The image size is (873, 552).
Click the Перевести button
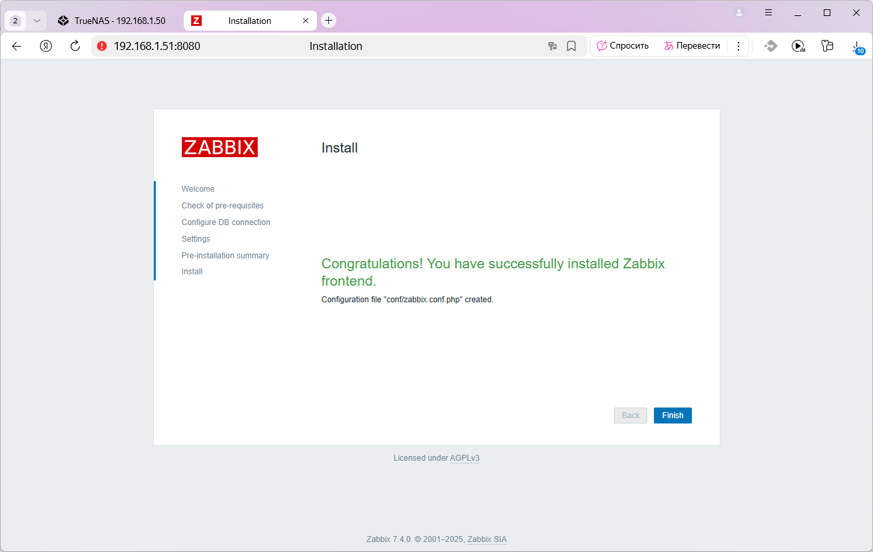pyautogui.click(x=692, y=46)
